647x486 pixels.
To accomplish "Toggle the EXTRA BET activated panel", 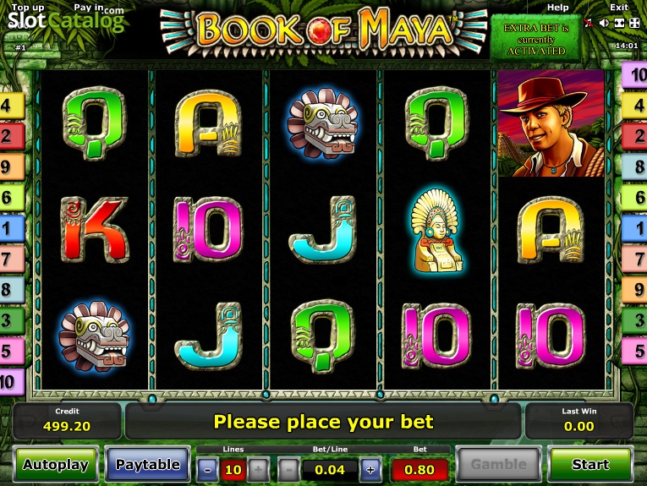I will [x=535, y=39].
